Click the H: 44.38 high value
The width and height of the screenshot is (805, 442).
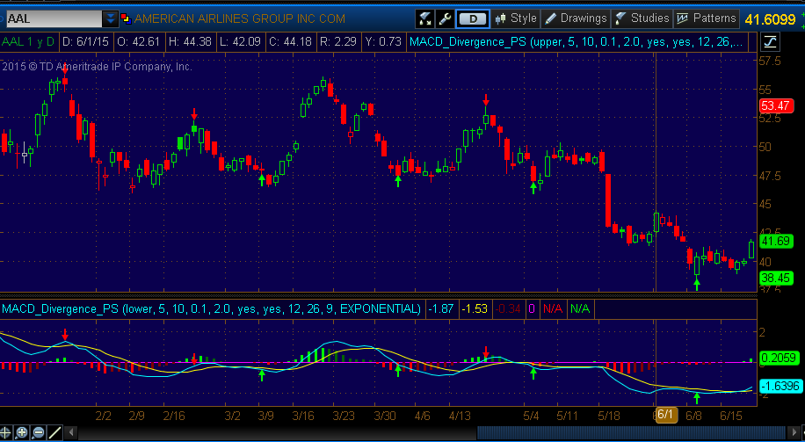pyautogui.click(x=192, y=42)
